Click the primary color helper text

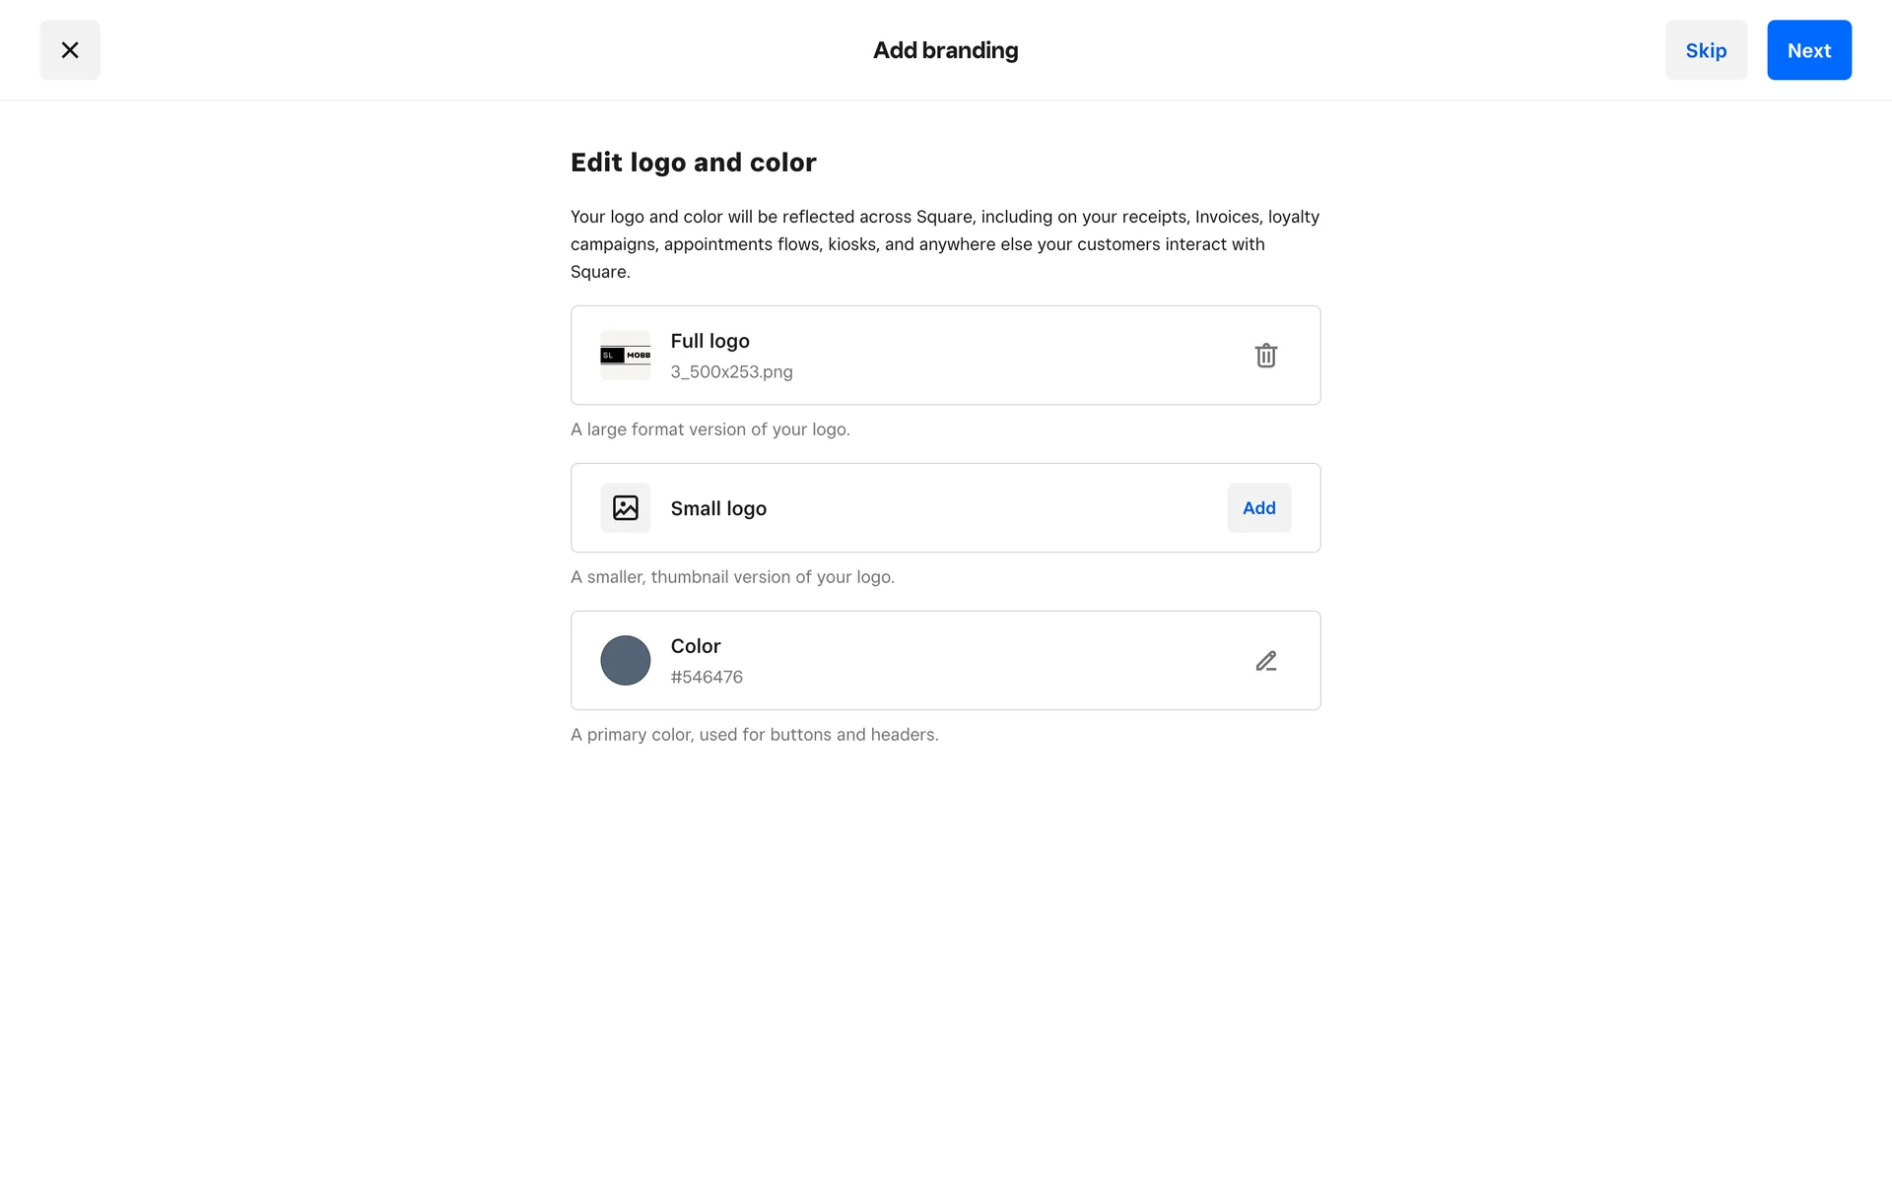click(754, 735)
